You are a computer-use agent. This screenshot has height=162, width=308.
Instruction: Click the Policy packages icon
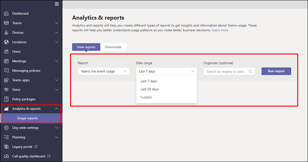[x=6, y=99]
